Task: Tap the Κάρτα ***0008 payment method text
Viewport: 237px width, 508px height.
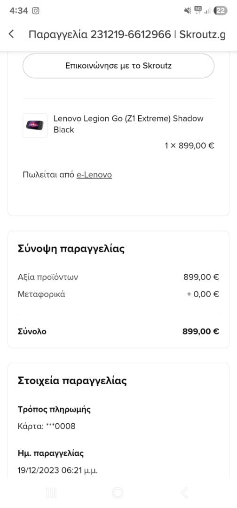Action: 47,426
